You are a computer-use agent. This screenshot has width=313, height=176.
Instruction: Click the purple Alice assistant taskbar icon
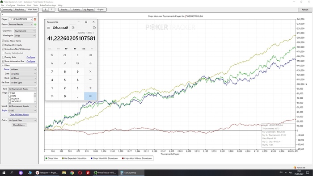(x=21, y=172)
